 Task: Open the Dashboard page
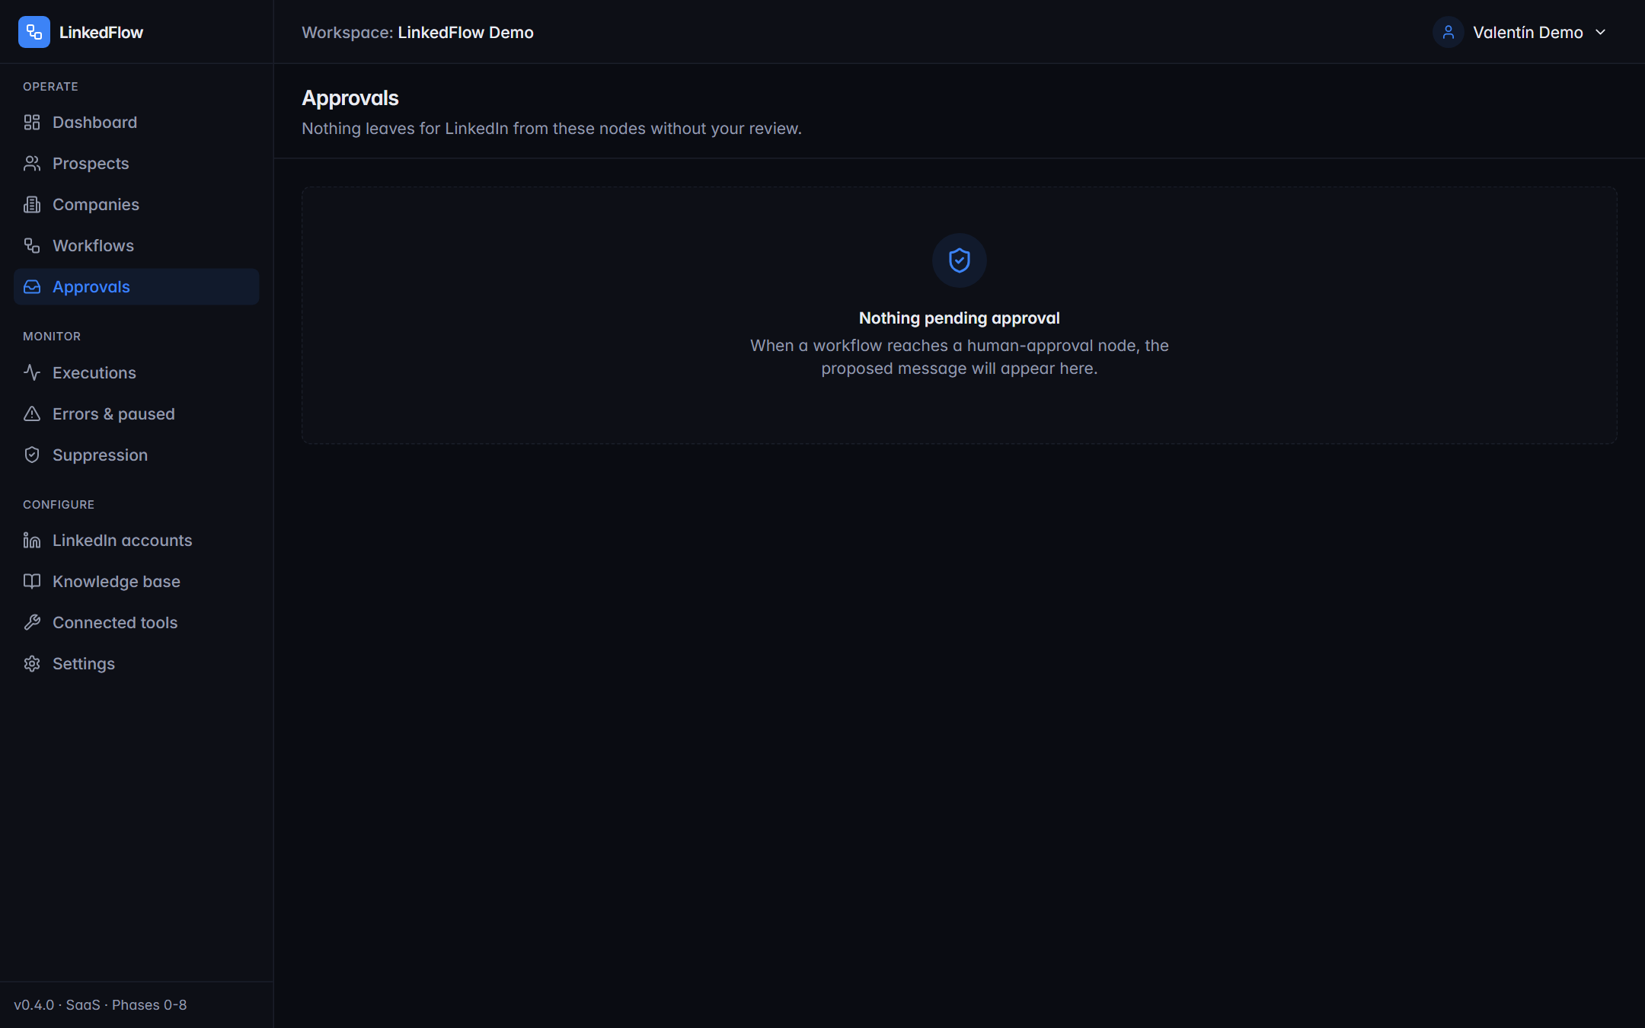136,123
